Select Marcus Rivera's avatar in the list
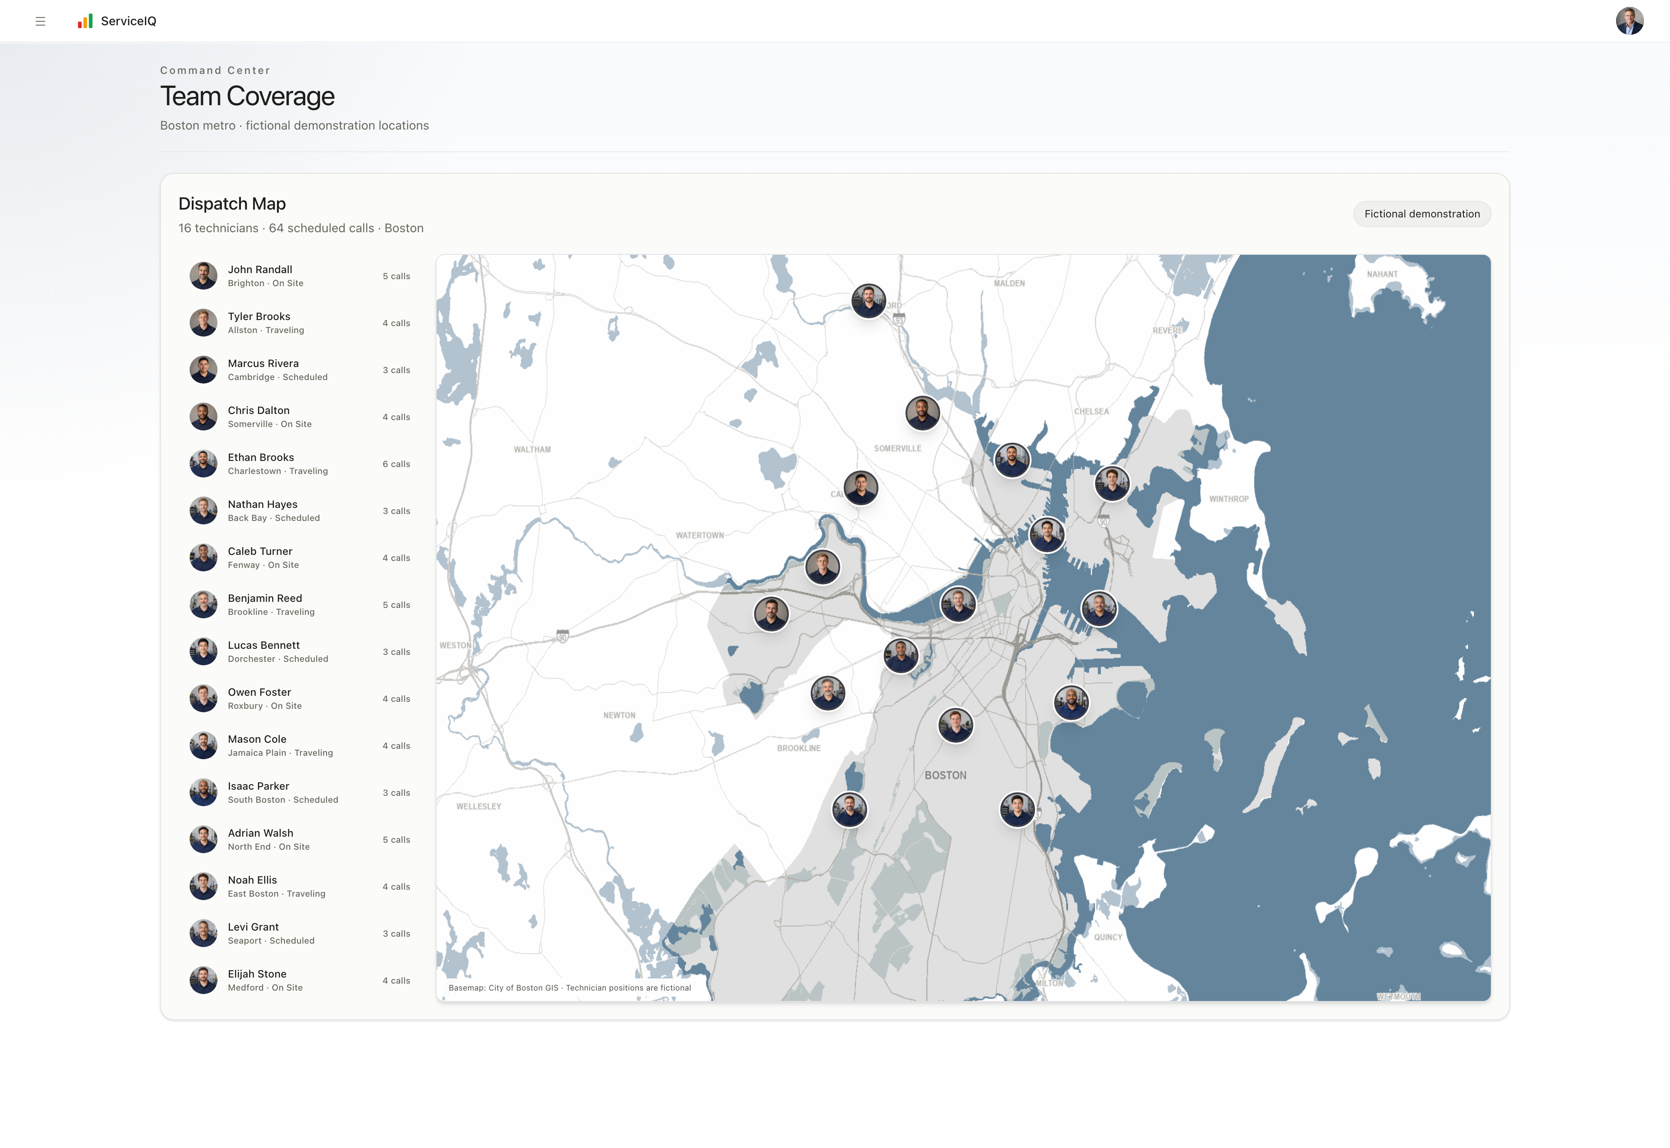The width and height of the screenshot is (1670, 1148). point(204,370)
